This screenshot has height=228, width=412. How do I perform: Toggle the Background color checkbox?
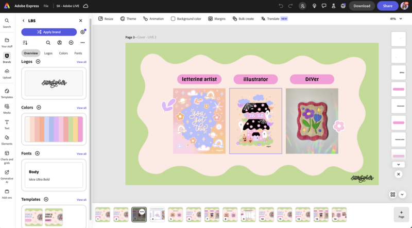click(x=174, y=19)
